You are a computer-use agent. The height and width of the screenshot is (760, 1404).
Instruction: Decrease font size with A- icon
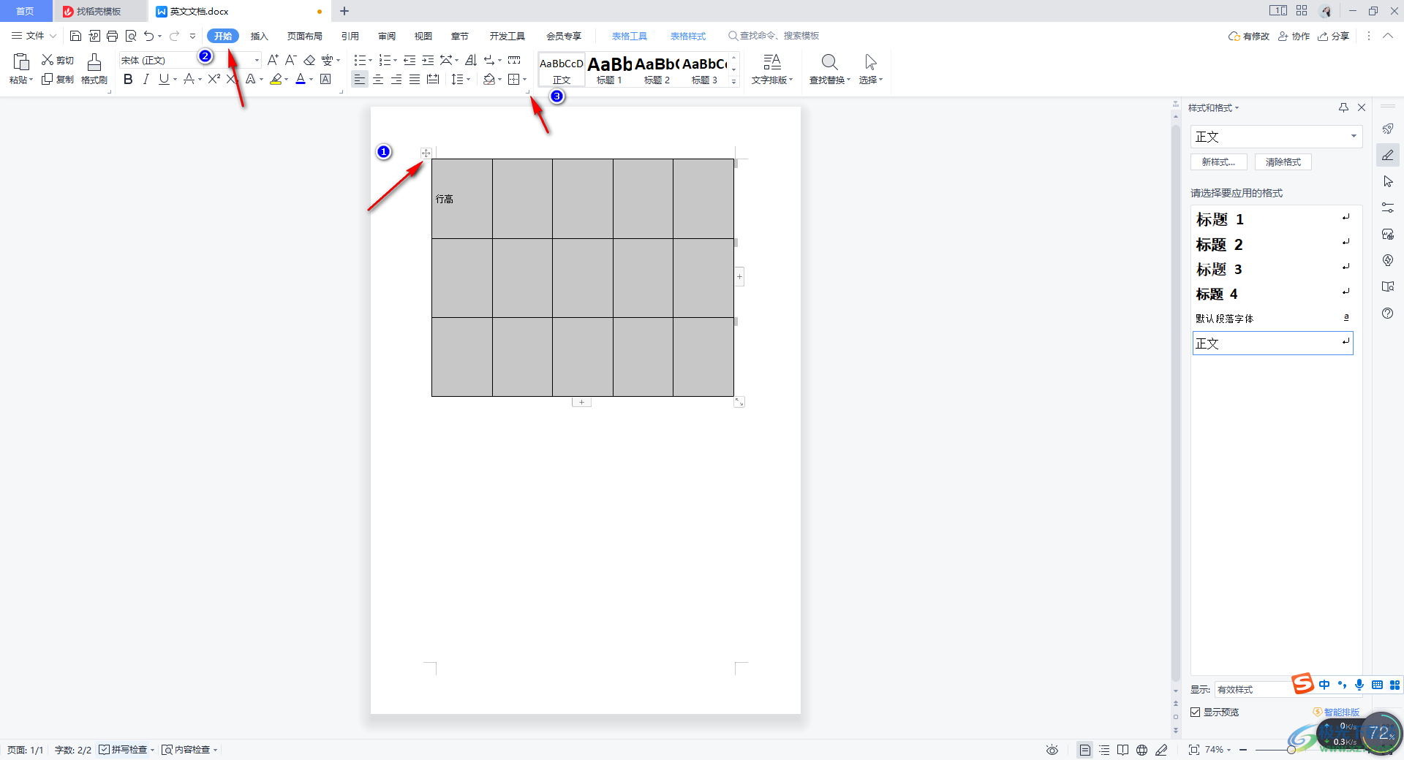click(x=290, y=60)
